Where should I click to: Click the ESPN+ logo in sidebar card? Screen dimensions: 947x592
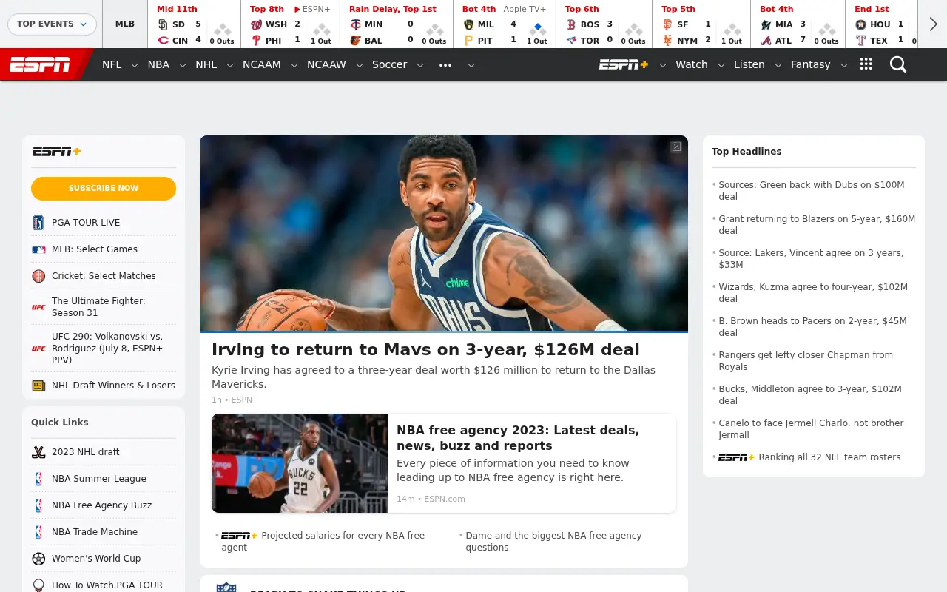[56, 152]
